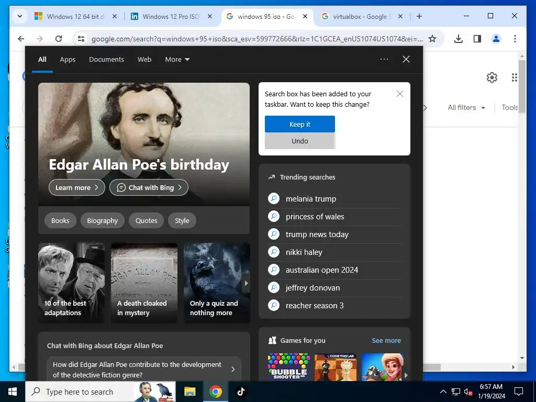
Task: Open the Windows notification center icon
Action: click(519, 392)
